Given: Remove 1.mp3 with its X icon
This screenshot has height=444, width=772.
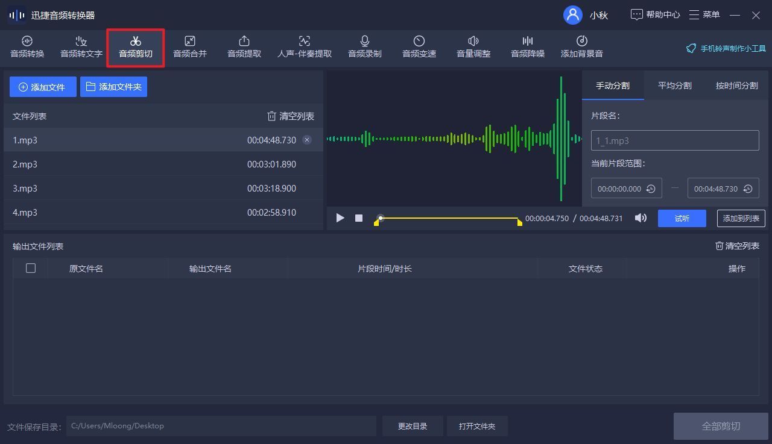Looking at the screenshot, I should click(x=307, y=140).
